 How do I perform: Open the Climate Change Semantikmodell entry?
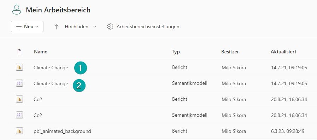[51, 83]
